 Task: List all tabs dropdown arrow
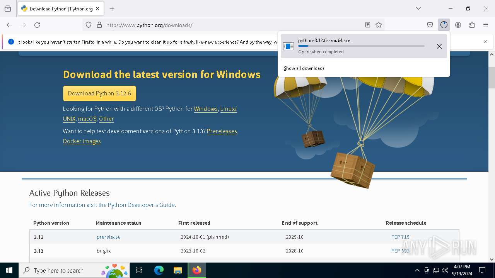(418, 8)
